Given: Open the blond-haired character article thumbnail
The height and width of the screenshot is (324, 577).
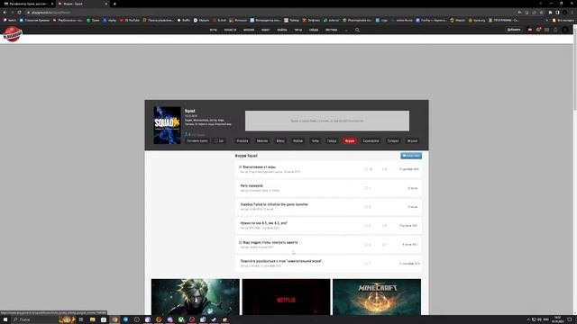Looking at the screenshot, I should 196,297.
